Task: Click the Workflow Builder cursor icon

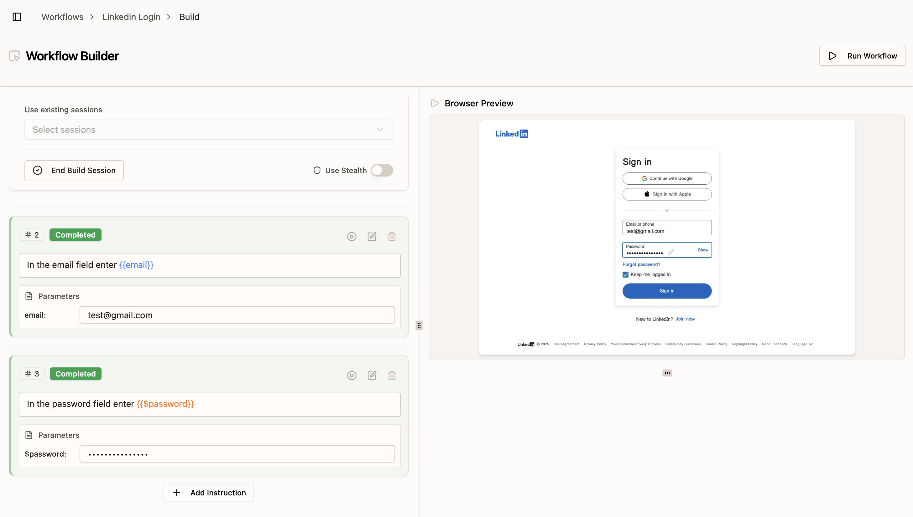Action: [14, 55]
